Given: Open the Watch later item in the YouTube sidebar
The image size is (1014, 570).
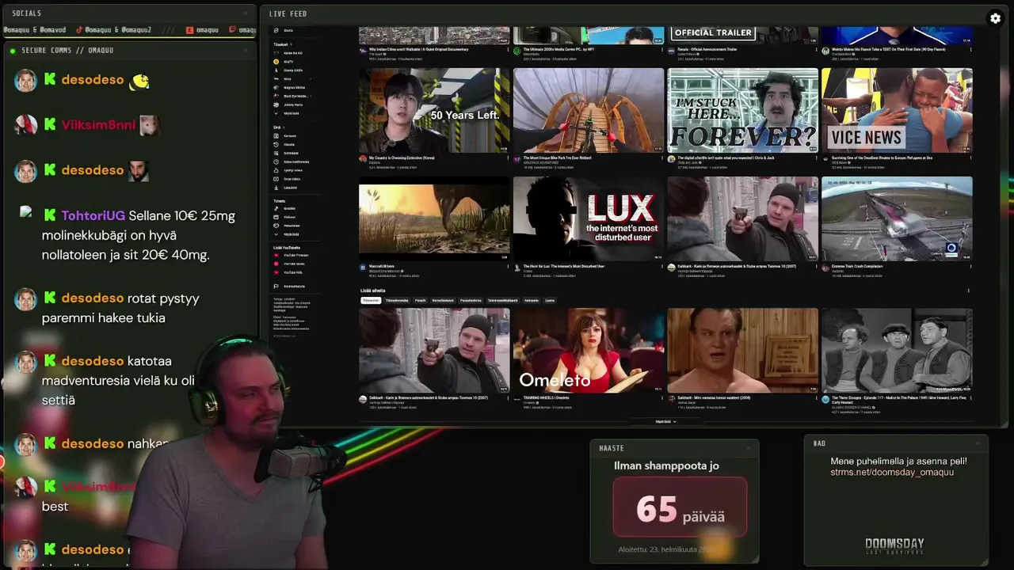Looking at the screenshot, I should point(290,161).
